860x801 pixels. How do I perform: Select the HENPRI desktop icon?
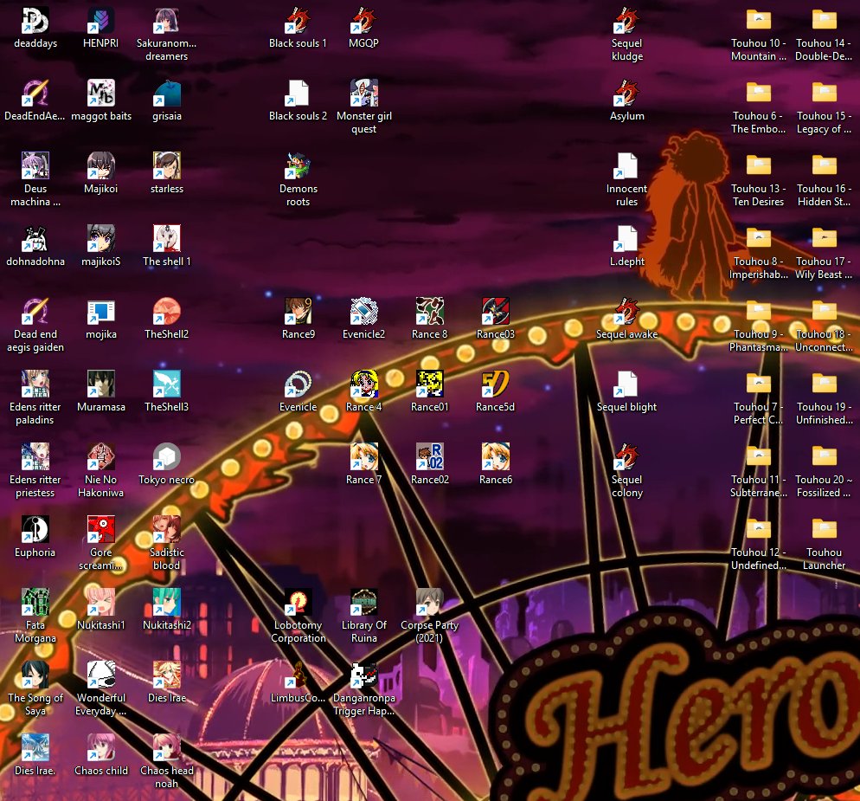point(101,21)
